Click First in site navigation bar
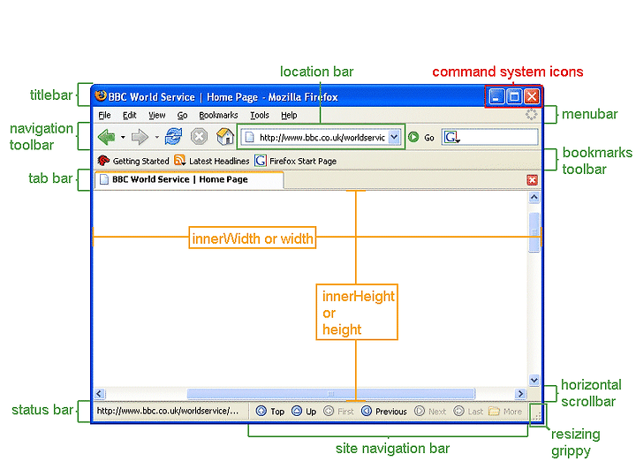The image size is (636, 469). (x=338, y=412)
